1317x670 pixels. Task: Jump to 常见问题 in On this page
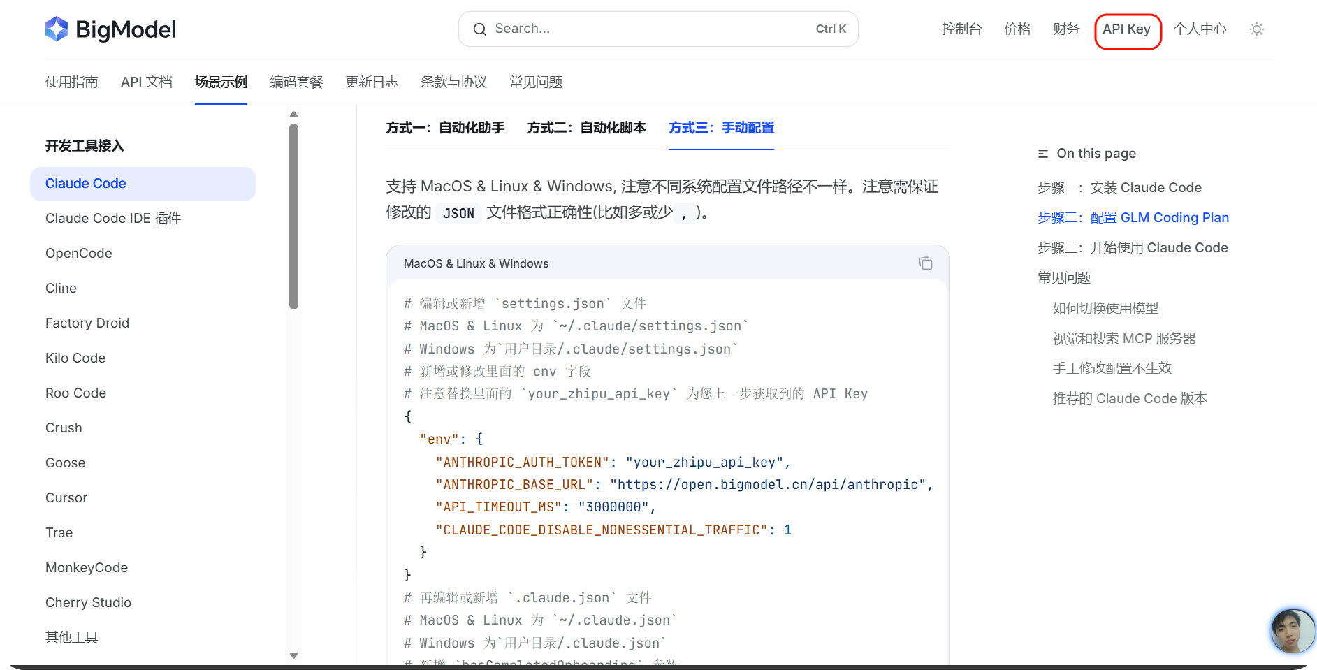1064,278
